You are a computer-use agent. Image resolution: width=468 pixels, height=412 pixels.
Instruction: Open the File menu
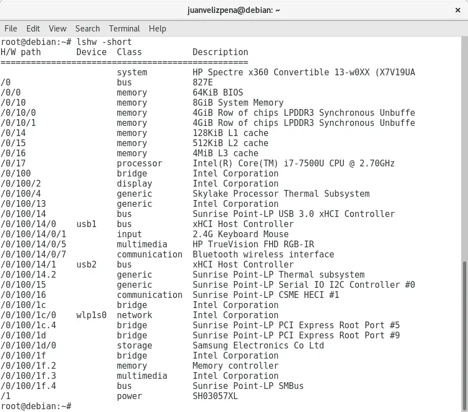click(11, 29)
